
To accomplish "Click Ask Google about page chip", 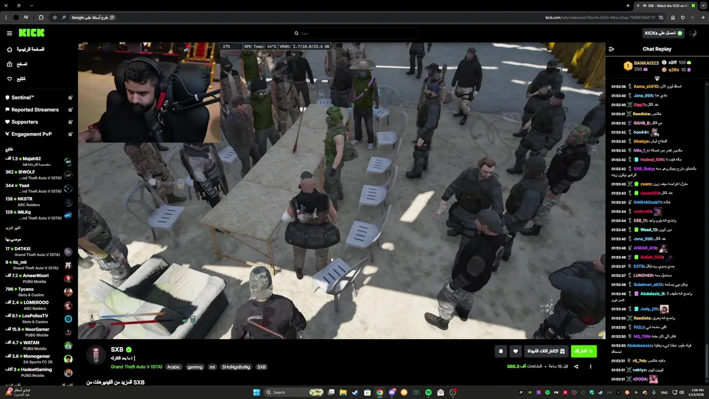I will point(93,18).
